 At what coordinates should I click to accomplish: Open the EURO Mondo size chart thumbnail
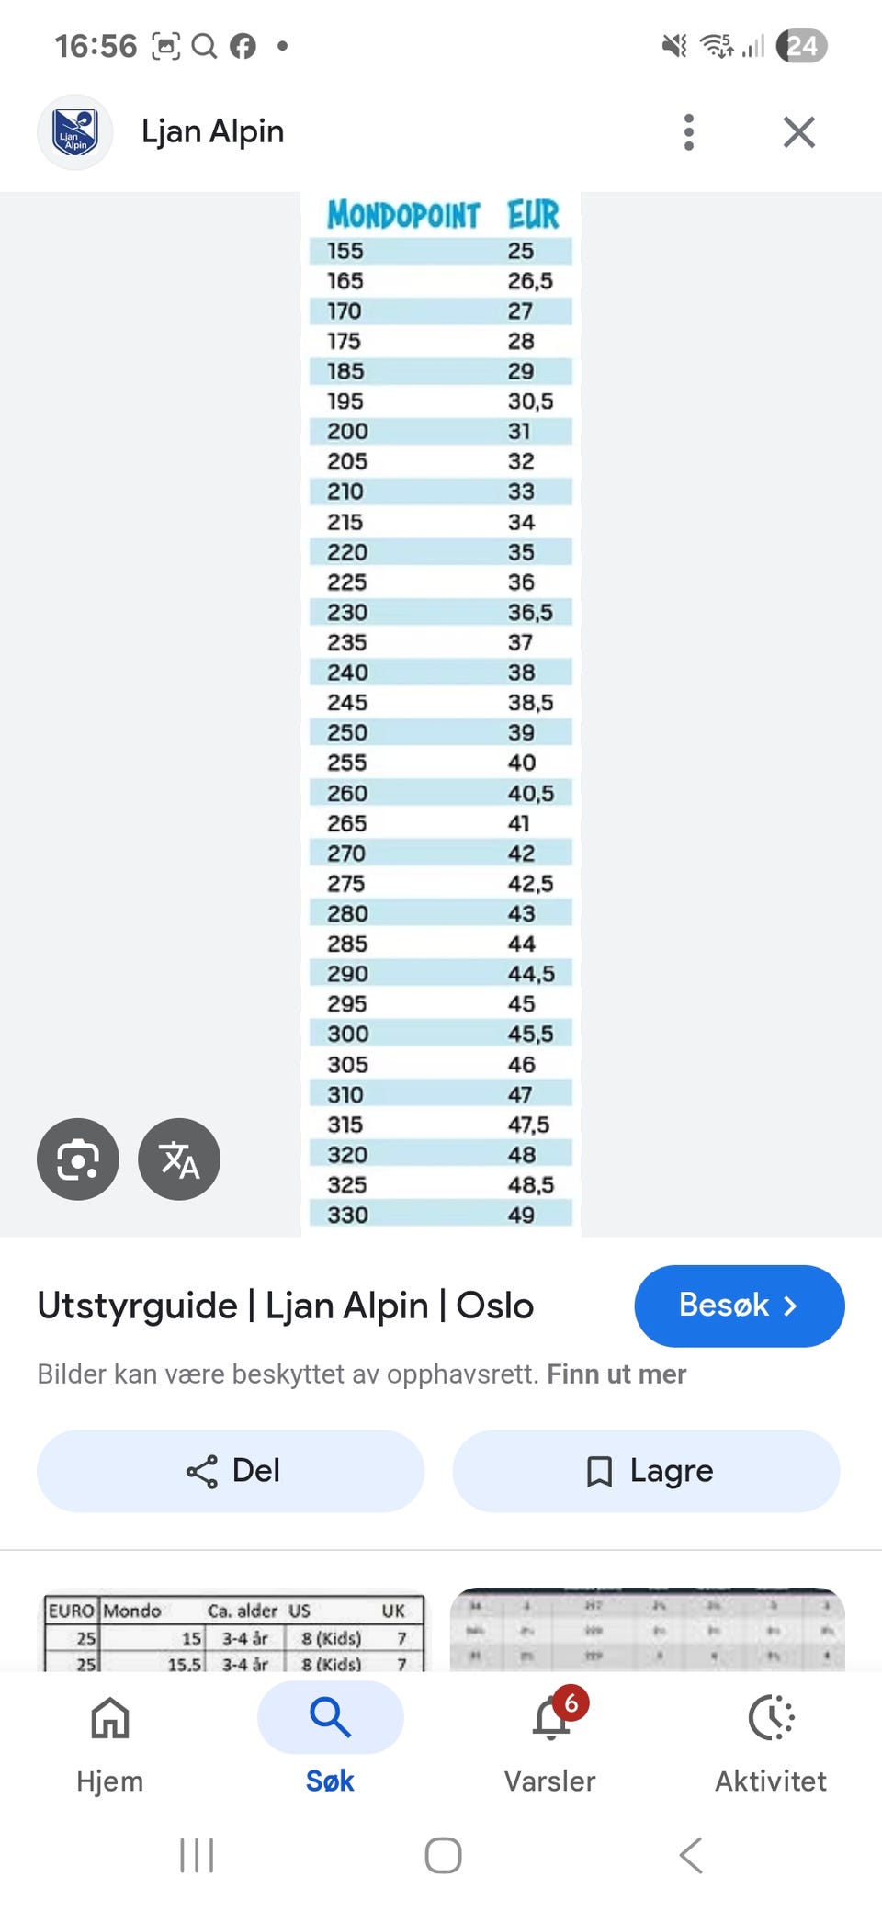coord(235,1632)
